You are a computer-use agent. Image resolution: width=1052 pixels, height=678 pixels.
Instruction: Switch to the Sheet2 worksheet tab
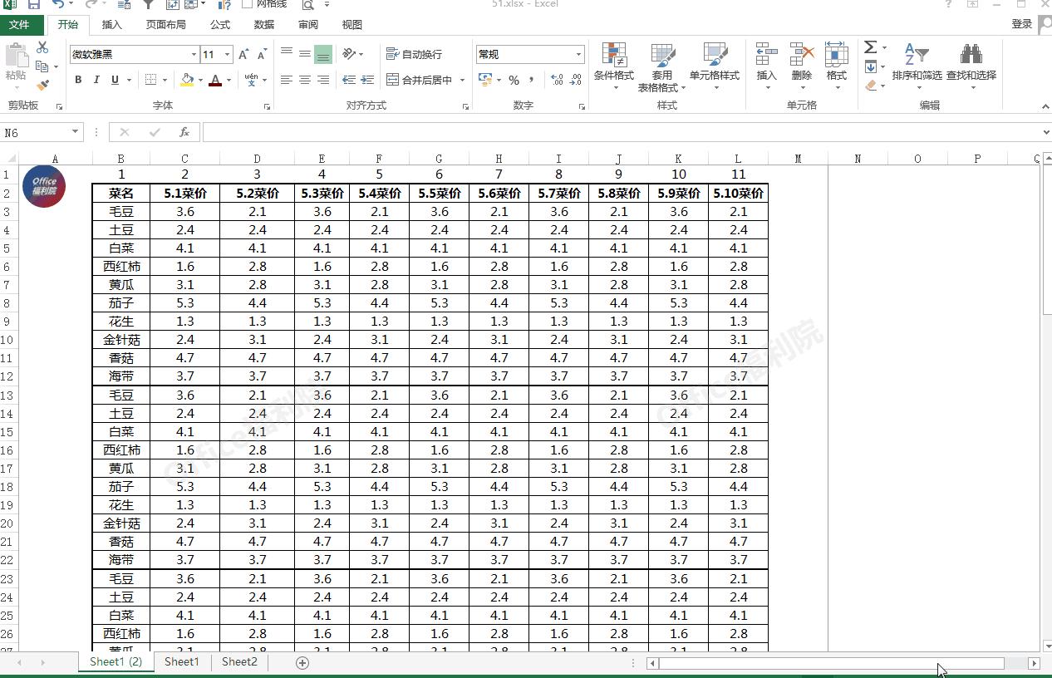tap(239, 662)
